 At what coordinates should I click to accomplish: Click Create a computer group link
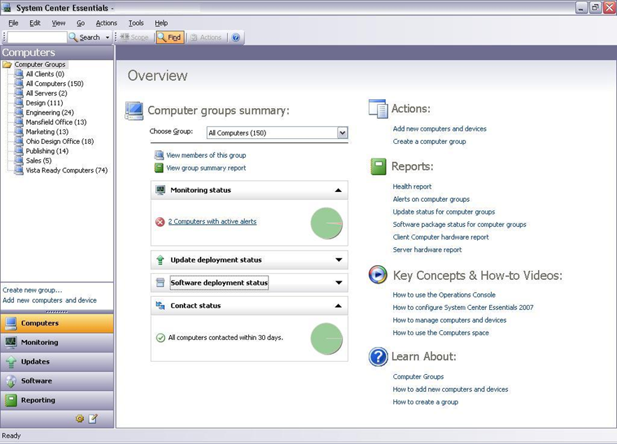click(429, 141)
